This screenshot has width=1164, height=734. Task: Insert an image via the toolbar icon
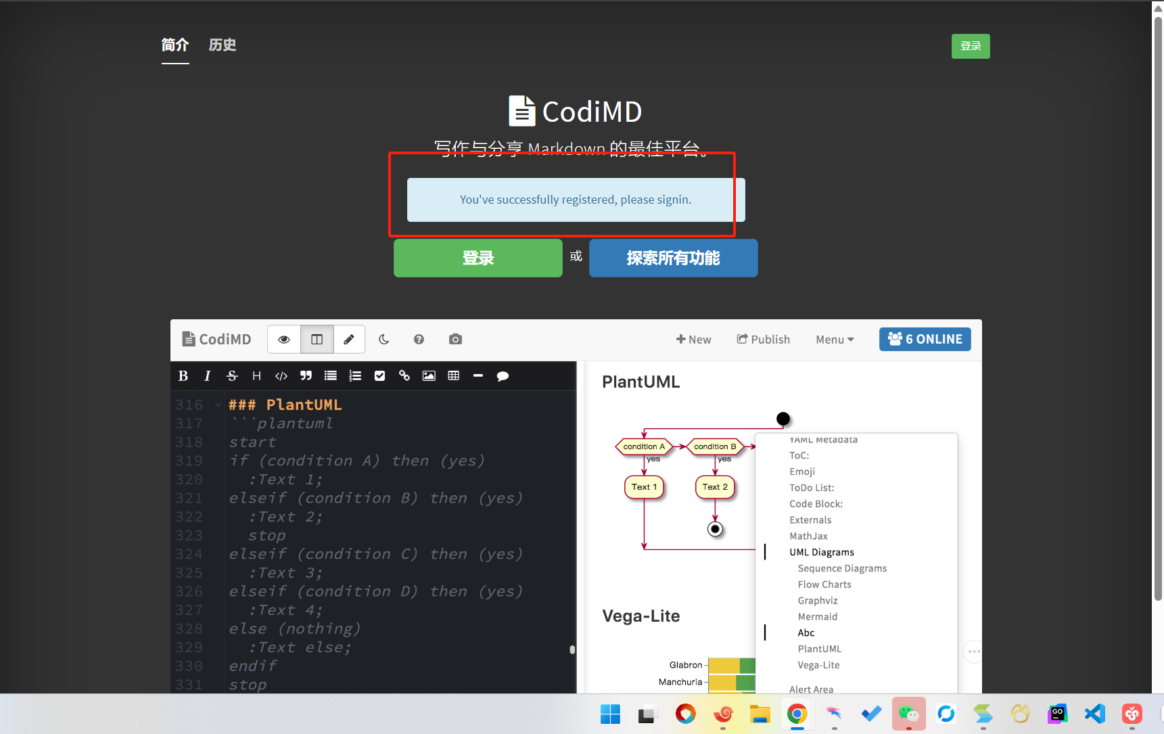[x=429, y=376]
